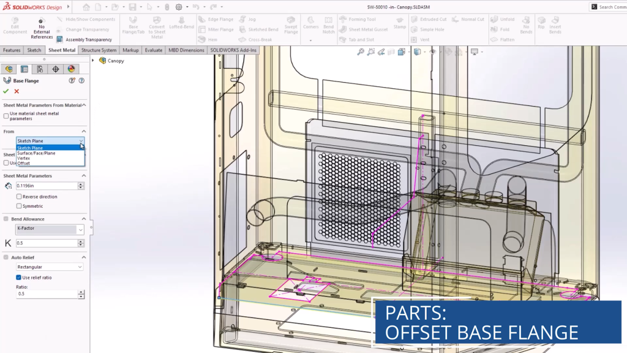The width and height of the screenshot is (627, 353).
Task: Click the relief Ratio field
Action: pyautogui.click(x=47, y=294)
